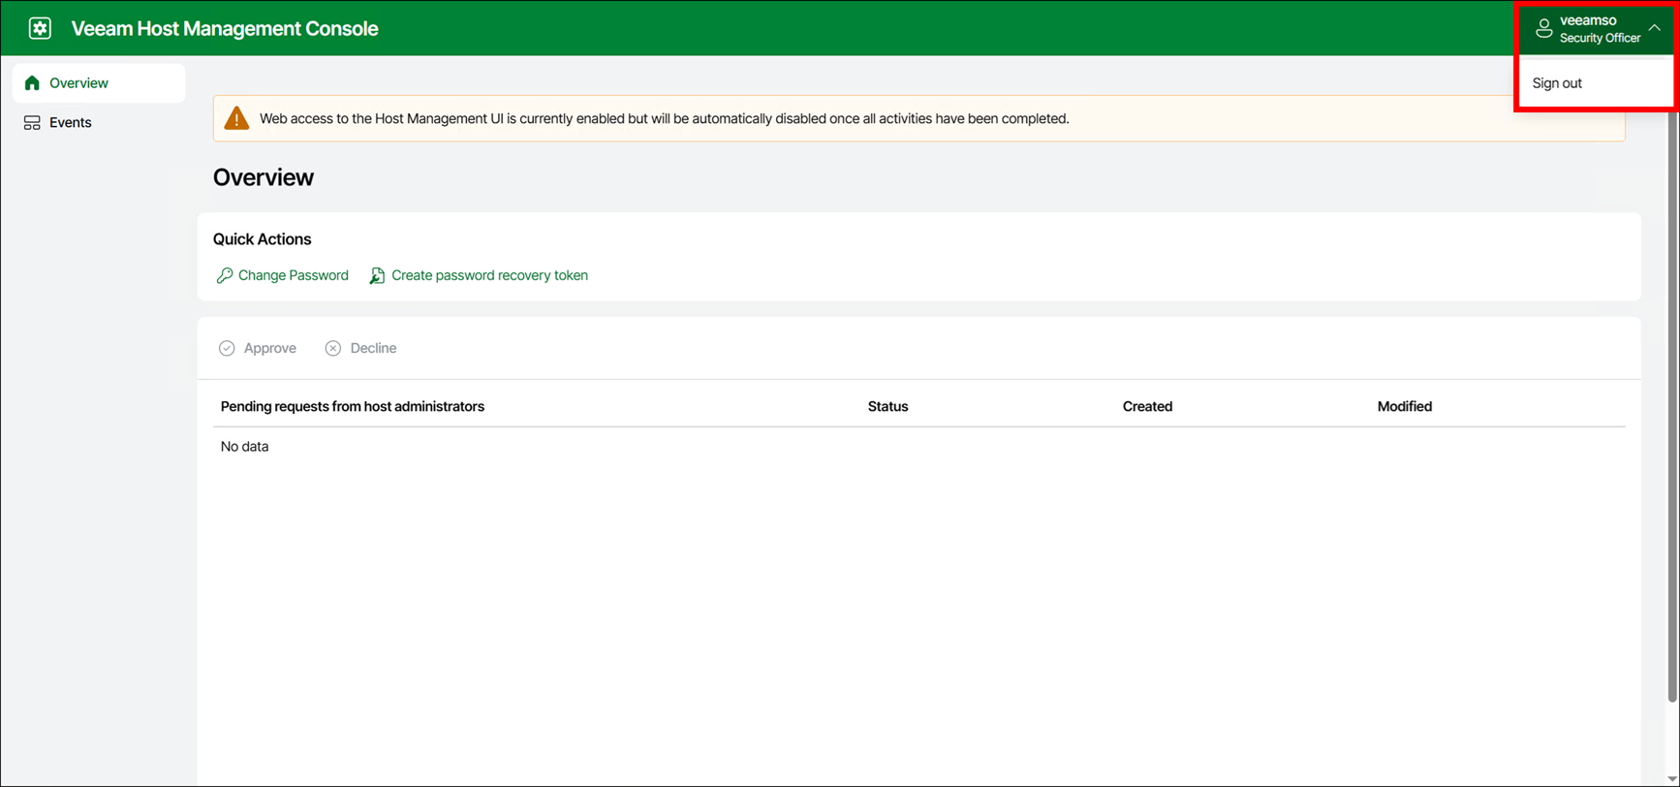Click the recovery token document icon
1680x787 pixels.
[377, 276]
